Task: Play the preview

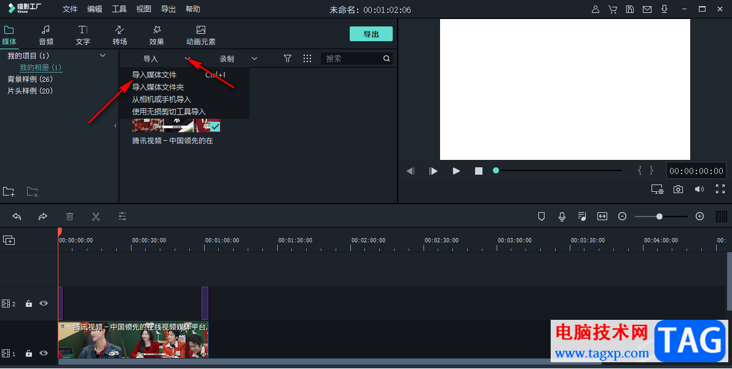Action: pyautogui.click(x=456, y=171)
